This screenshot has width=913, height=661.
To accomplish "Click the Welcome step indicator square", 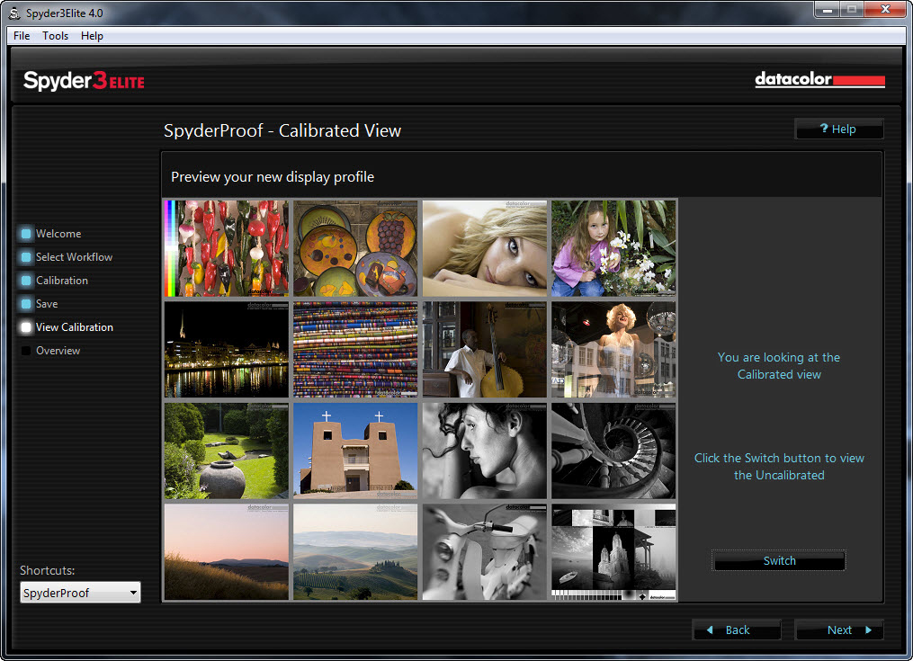I will pyautogui.click(x=26, y=234).
